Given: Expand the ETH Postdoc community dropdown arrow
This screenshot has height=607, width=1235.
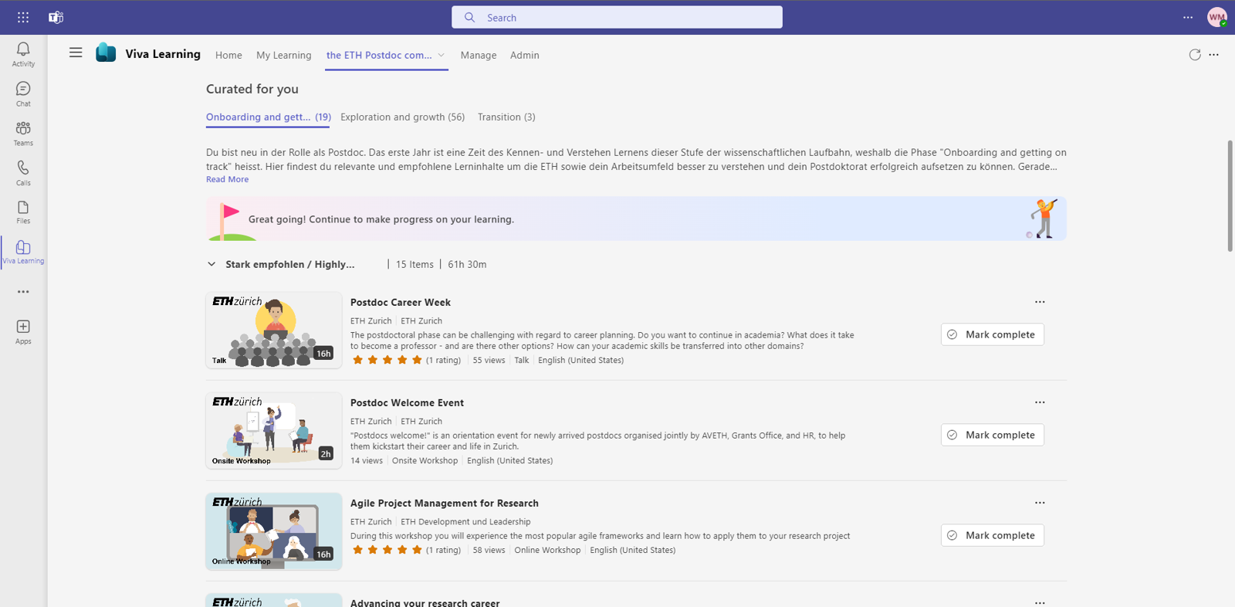Looking at the screenshot, I should 442,55.
